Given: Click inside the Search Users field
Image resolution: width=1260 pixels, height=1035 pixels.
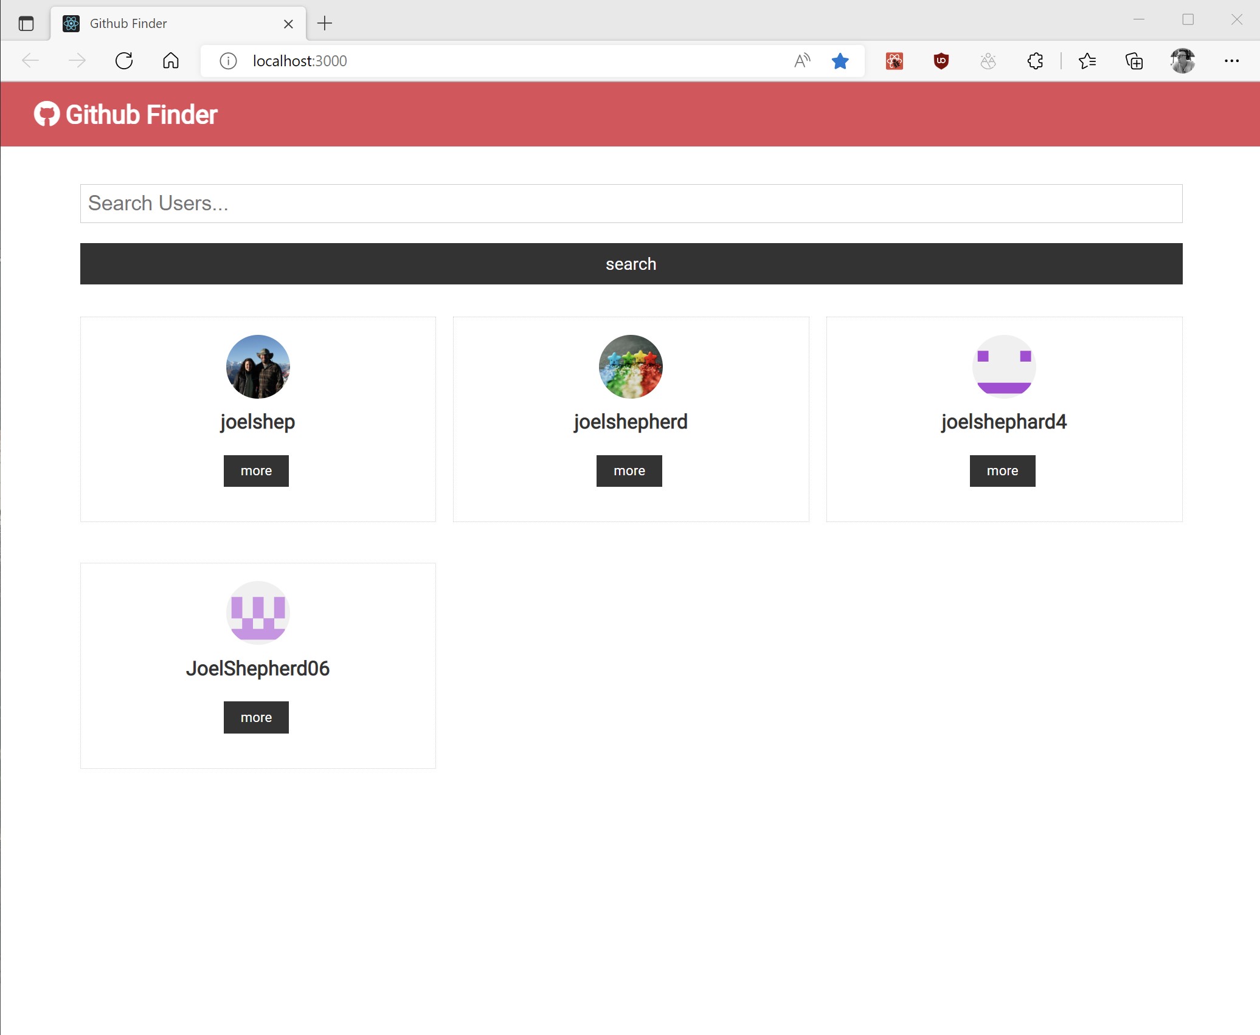Looking at the screenshot, I should click(631, 203).
